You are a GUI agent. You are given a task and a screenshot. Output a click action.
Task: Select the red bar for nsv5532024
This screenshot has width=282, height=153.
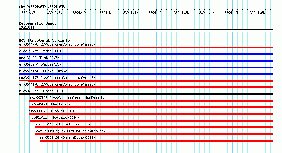tap(157, 141)
